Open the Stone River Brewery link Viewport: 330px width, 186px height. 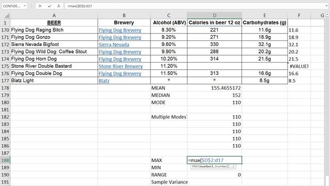pyautogui.click(x=121, y=66)
